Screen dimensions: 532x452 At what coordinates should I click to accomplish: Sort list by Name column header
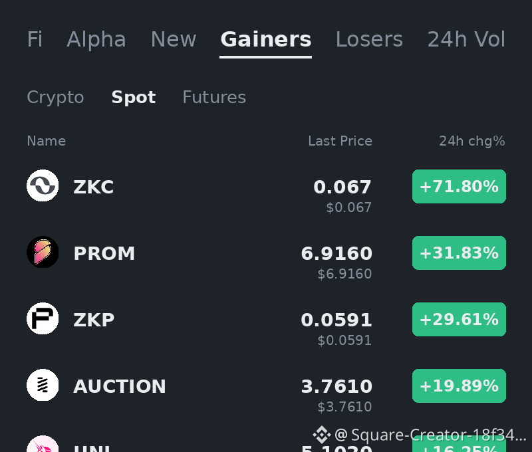click(46, 141)
